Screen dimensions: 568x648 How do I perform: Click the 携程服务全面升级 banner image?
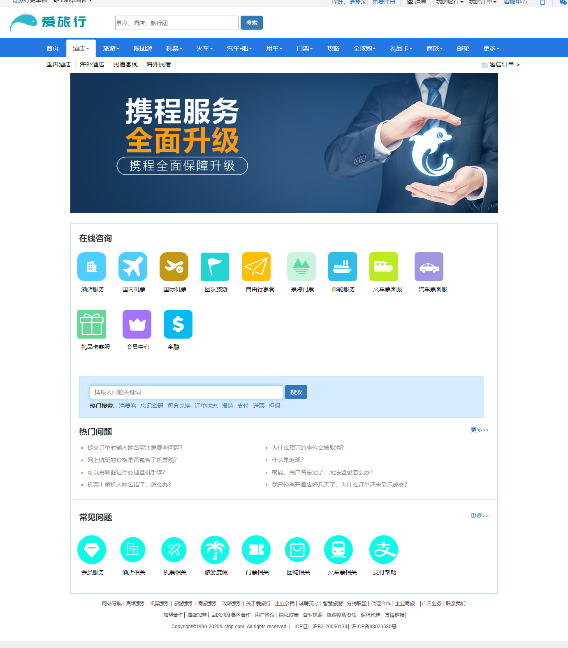(284, 143)
